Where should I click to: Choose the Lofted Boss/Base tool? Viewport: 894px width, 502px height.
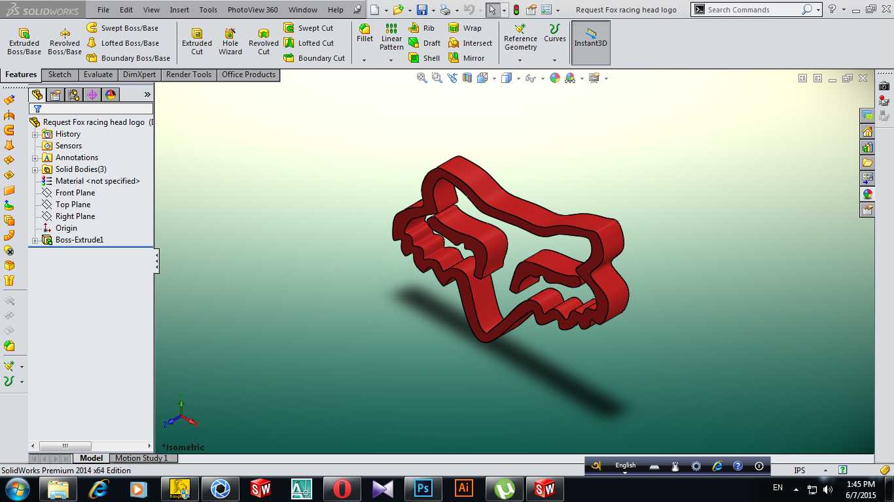[x=122, y=43]
